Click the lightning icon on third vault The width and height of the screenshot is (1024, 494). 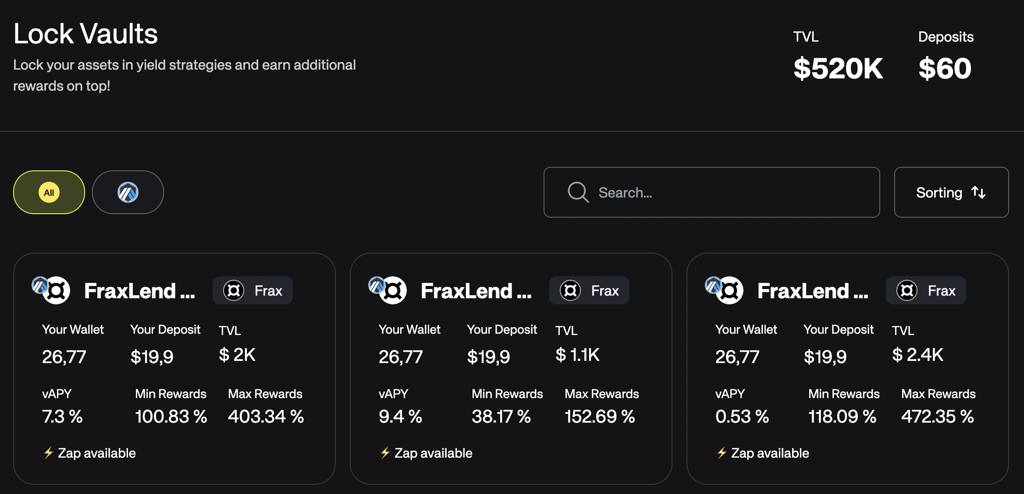pos(722,453)
